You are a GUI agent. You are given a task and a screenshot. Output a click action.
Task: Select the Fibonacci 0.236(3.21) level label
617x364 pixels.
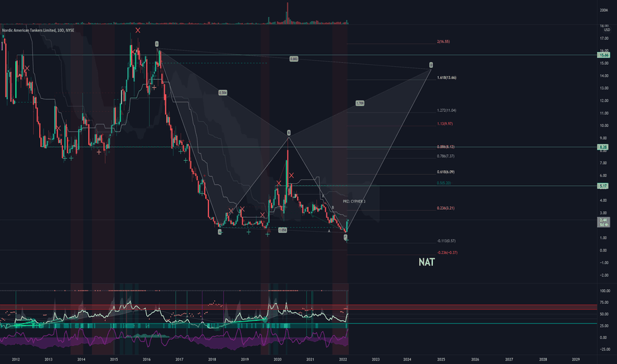tap(446, 208)
